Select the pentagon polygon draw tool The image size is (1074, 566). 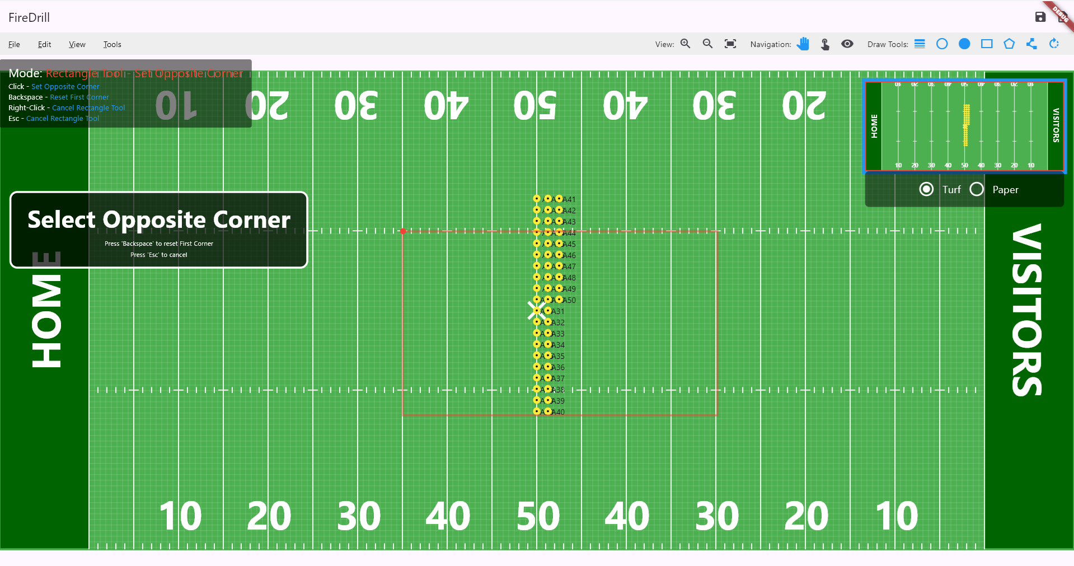coord(1009,44)
